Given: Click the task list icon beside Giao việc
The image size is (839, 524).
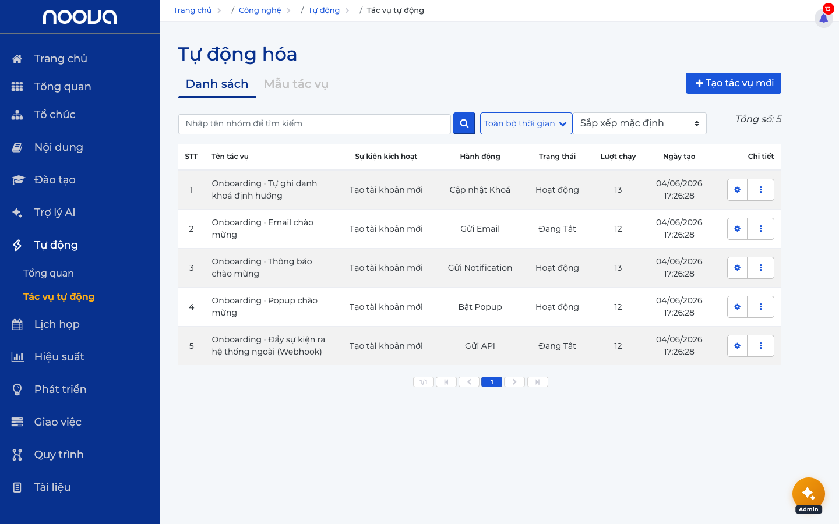Looking at the screenshot, I should 17,422.
